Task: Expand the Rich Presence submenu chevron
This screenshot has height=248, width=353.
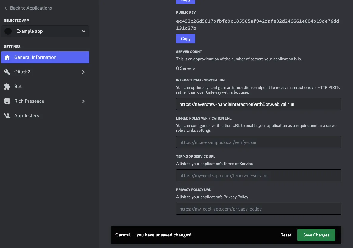Action: 83,101
